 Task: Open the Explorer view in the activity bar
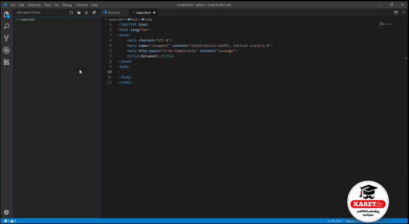pyautogui.click(x=6, y=15)
